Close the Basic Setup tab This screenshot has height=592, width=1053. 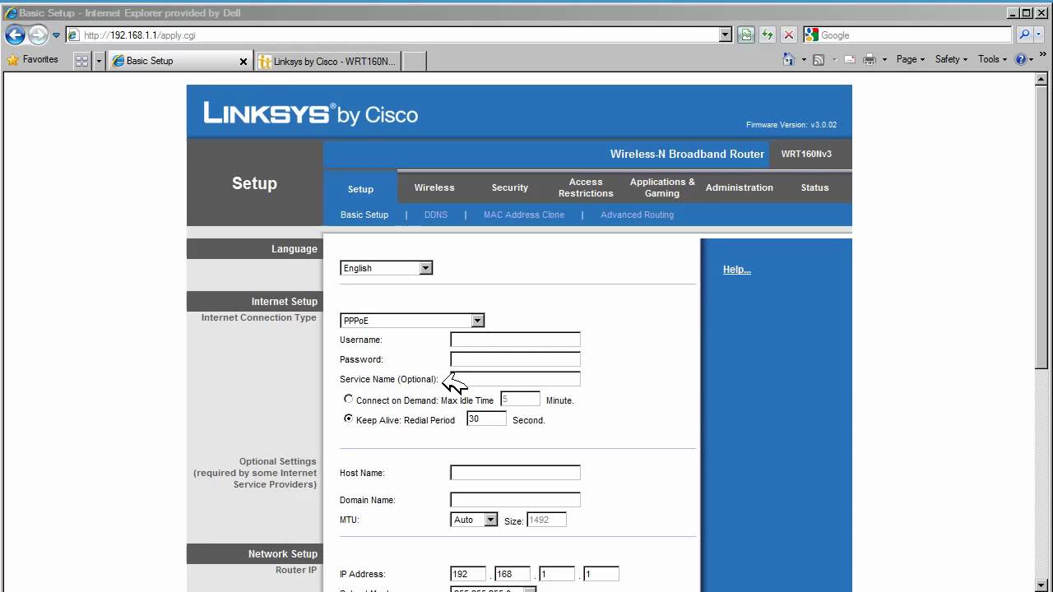[244, 61]
